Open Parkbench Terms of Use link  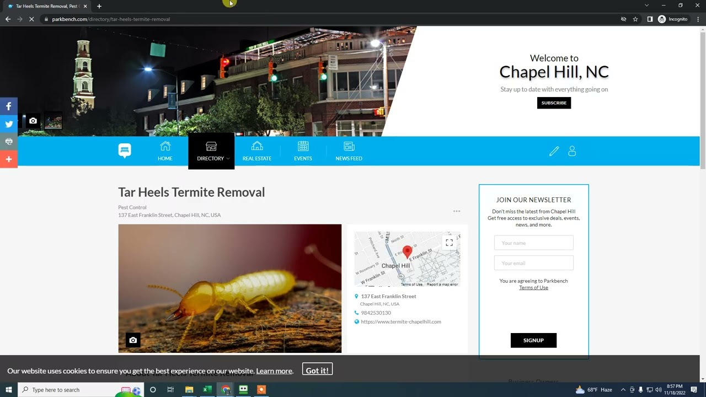click(533, 288)
